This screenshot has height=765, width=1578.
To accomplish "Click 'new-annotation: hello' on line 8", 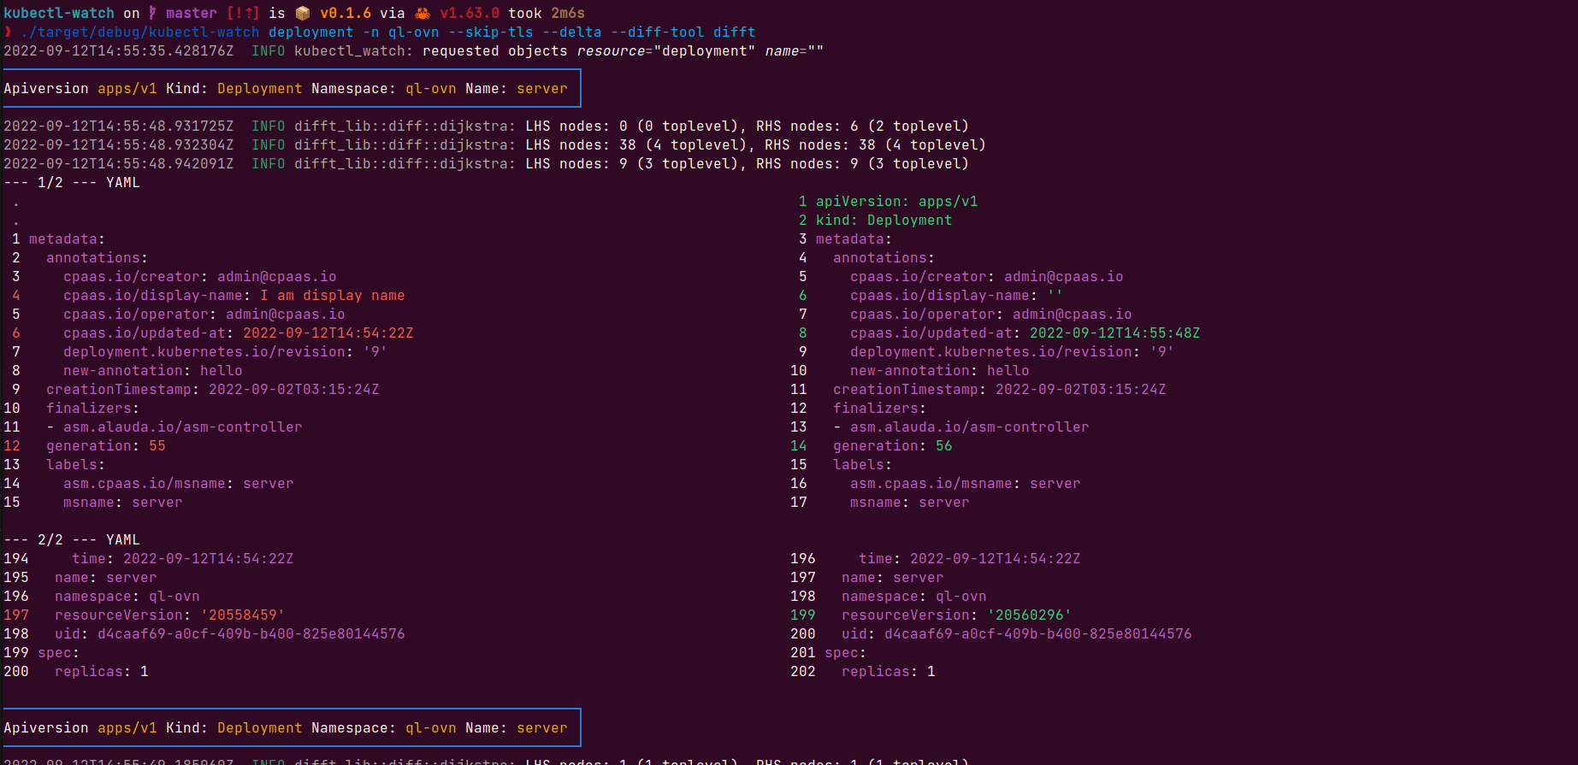I will (153, 370).
